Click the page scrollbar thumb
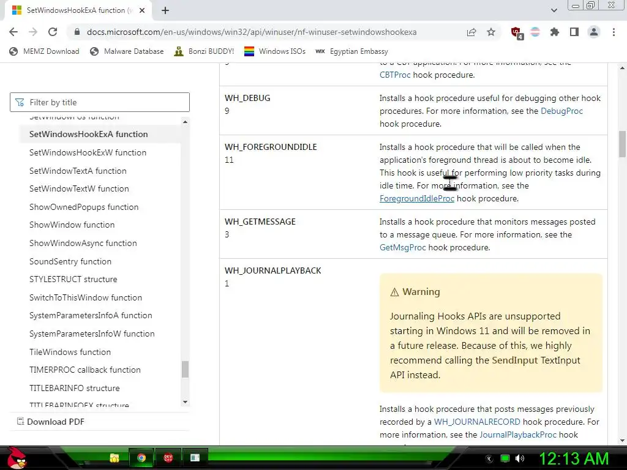627x470 pixels. (x=622, y=144)
